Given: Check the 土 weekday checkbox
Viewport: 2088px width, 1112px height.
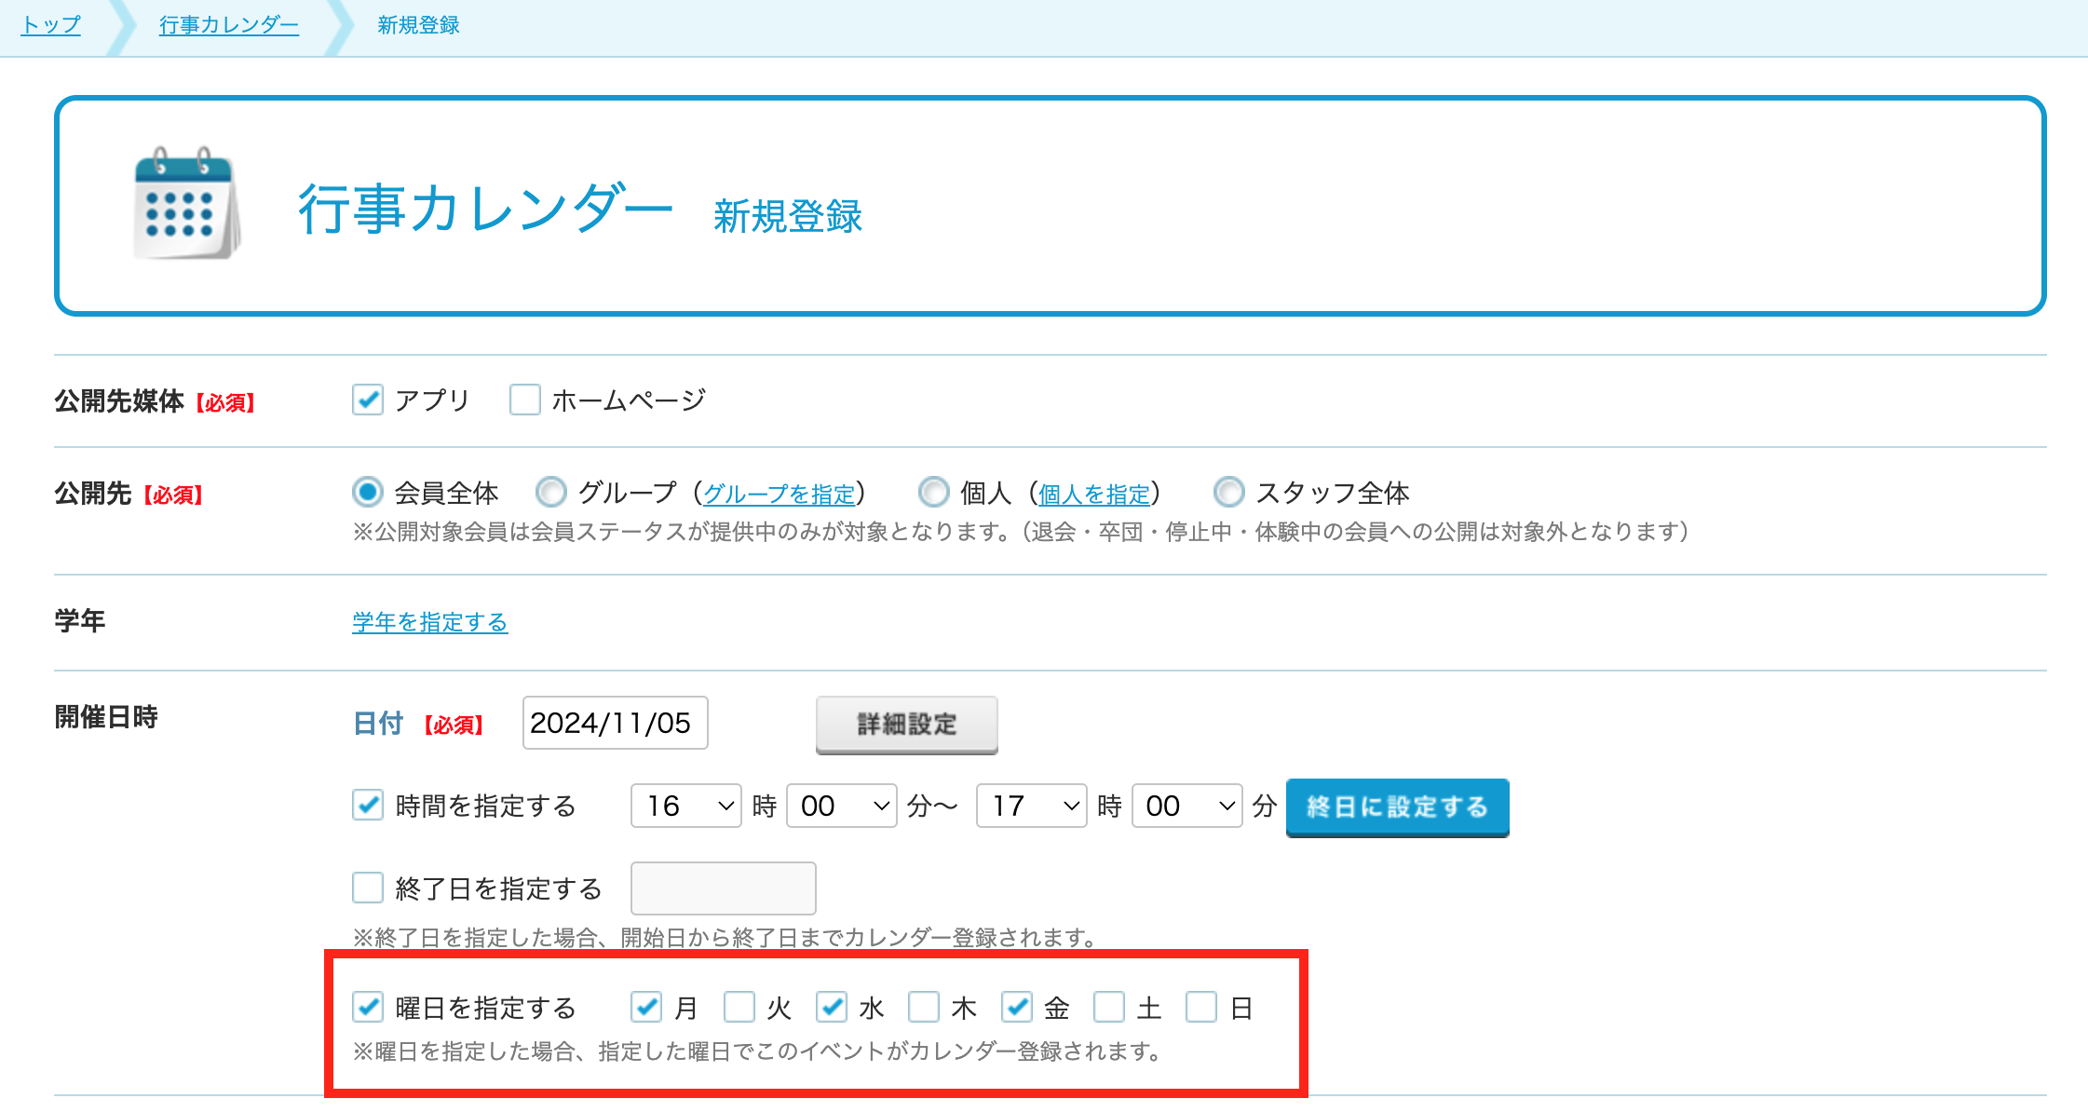Looking at the screenshot, I should [1109, 1007].
